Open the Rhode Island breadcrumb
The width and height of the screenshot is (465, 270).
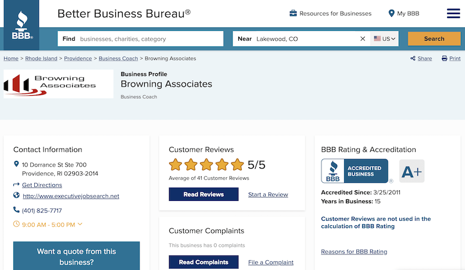pyautogui.click(x=41, y=59)
